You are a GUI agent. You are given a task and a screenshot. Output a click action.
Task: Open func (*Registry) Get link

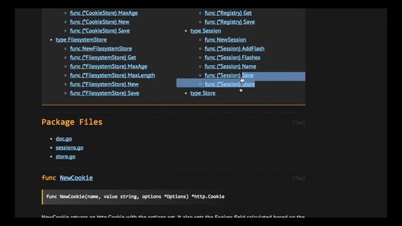tap(228, 13)
